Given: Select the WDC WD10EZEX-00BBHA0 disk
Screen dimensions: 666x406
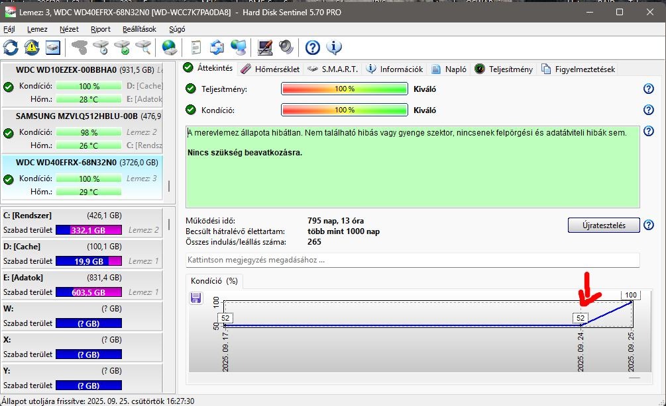Looking at the screenshot, I should [82, 85].
